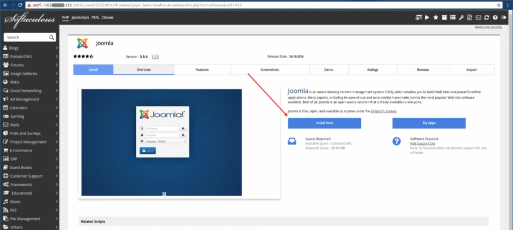
Task: Click the Blogs user icon in sidebar
Action: [5, 48]
